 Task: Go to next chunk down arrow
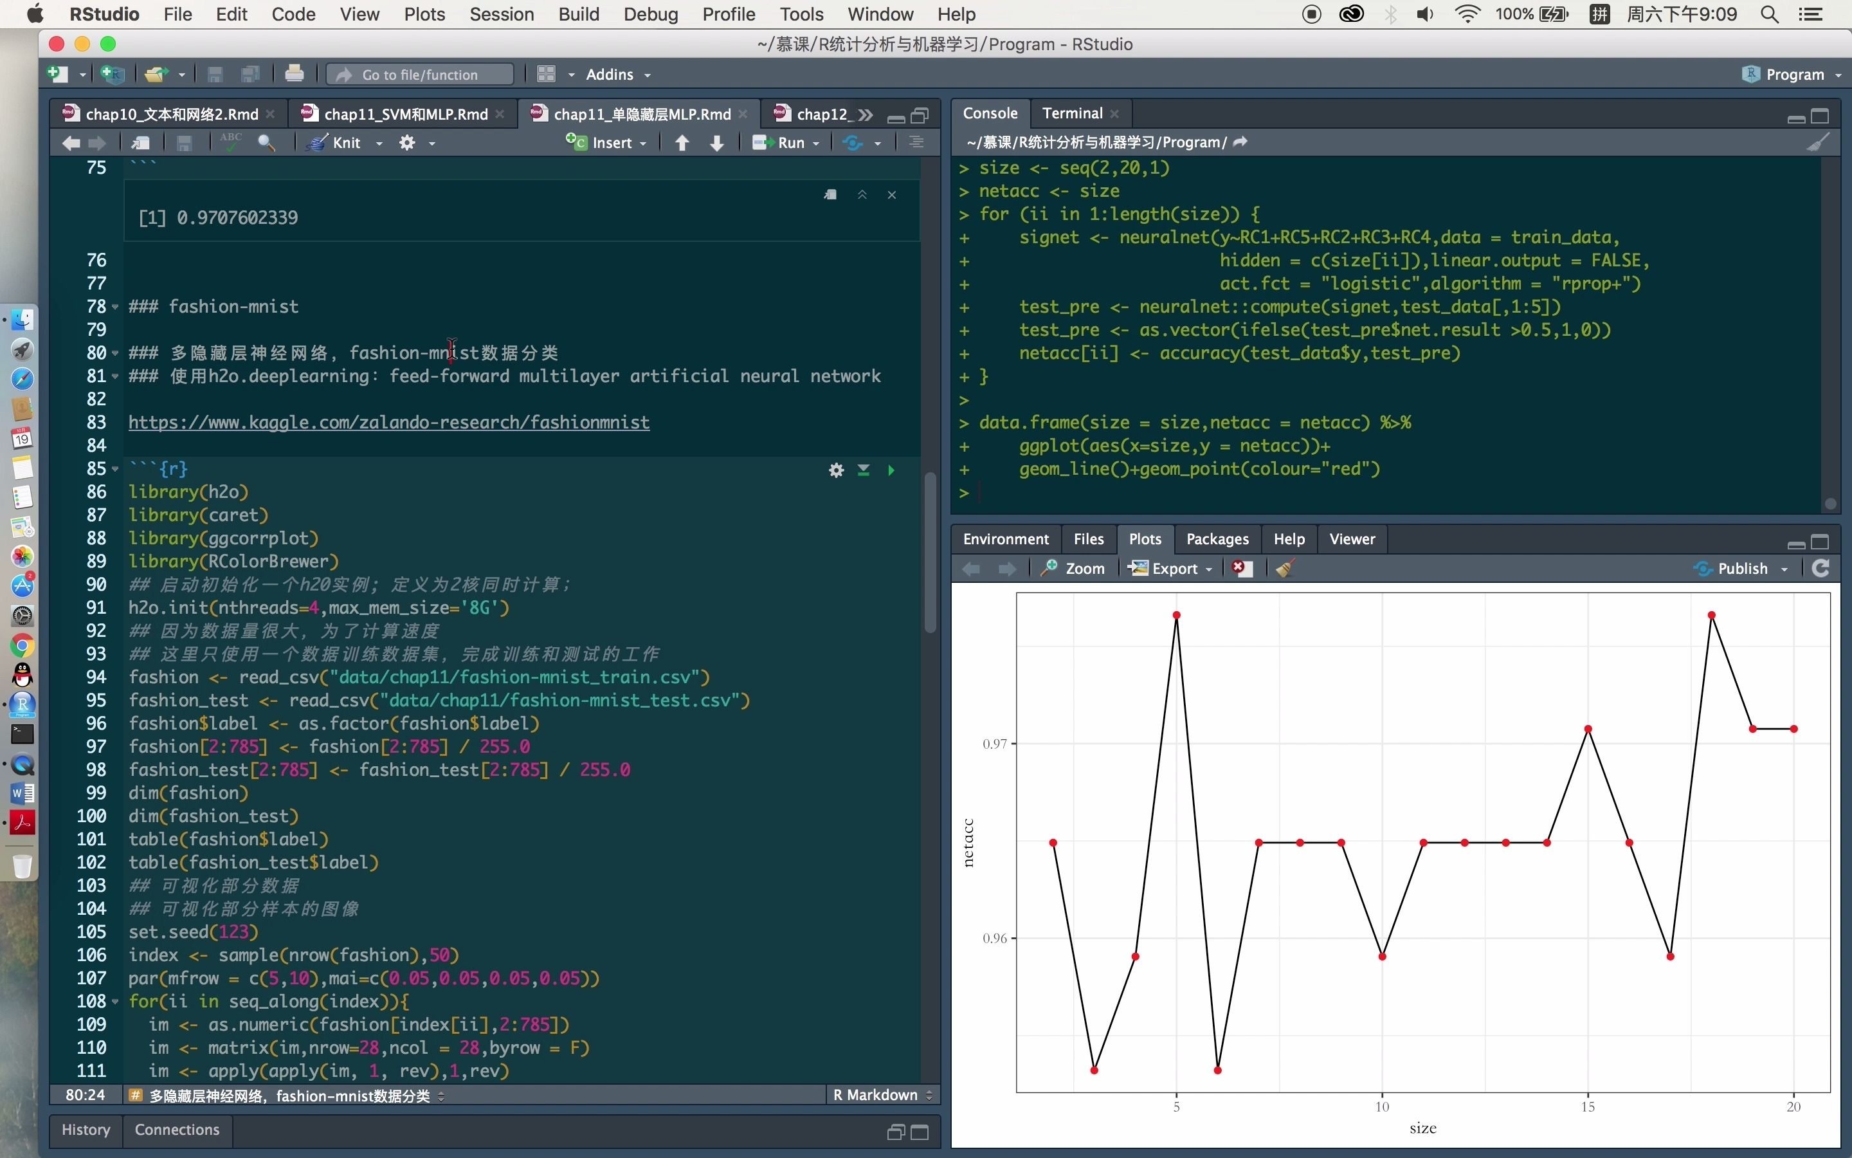click(717, 142)
